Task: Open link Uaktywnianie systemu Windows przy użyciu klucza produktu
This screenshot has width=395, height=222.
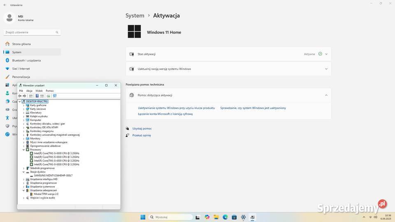Action: coord(177,108)
